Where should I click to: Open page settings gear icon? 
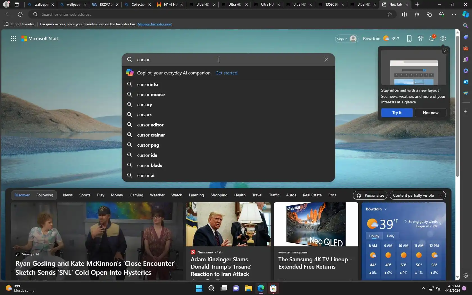point(443,38)
